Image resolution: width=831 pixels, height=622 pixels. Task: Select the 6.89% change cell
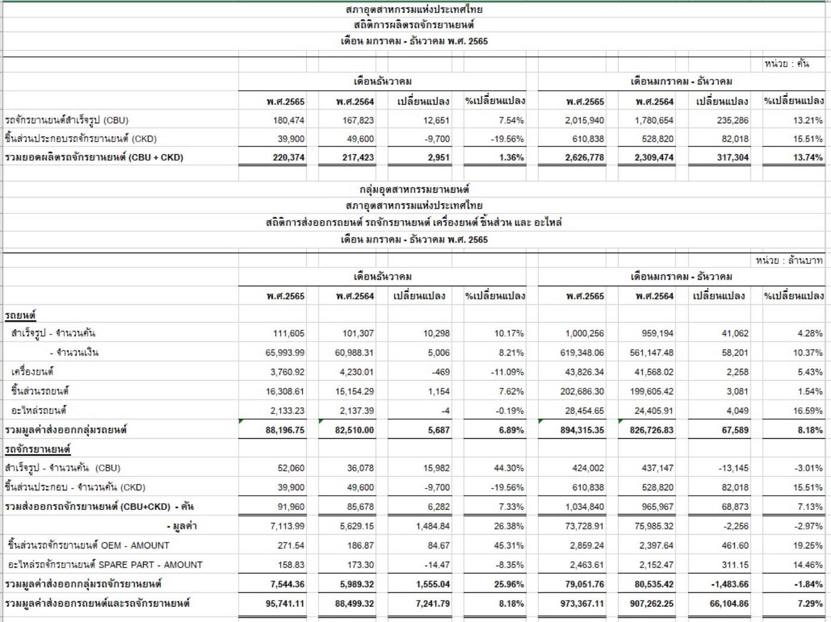click(511, 430)
